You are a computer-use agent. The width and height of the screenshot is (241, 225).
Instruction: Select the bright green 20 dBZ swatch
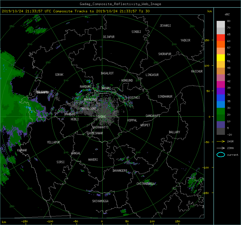221,111
